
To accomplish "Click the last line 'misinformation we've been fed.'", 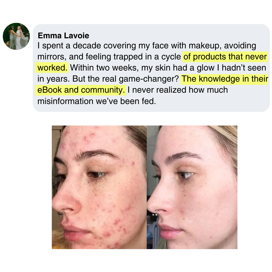I will [97, 101].
